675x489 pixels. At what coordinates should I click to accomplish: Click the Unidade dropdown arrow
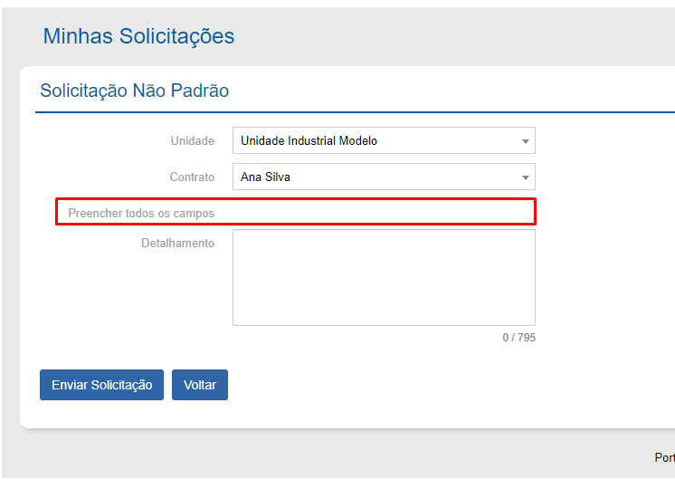[525, 141]
